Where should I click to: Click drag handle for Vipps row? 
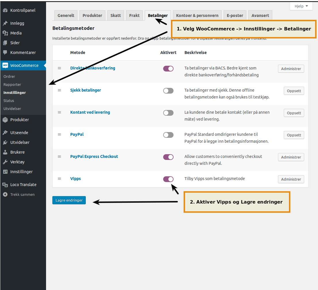60,179
